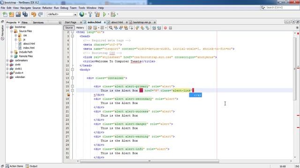Toggle Highlight Search in editor toolbar
Screen dimensions: 300x168
[126, 28]
